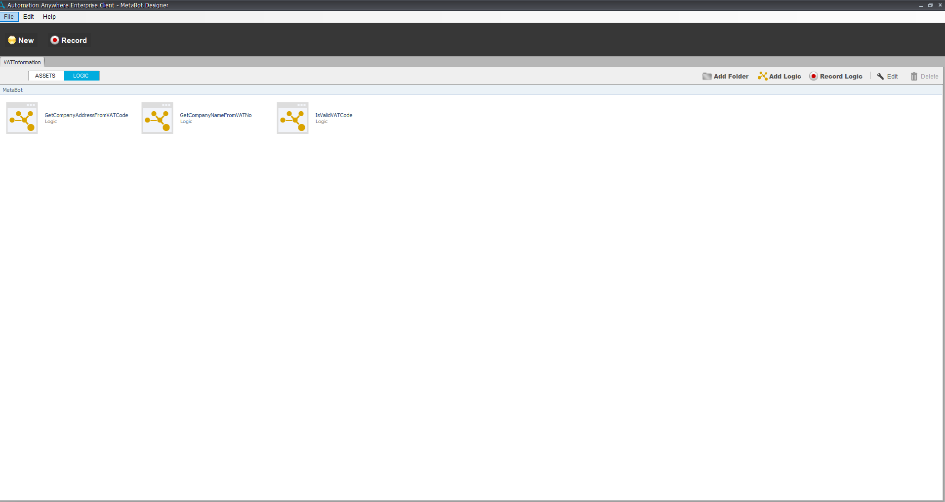Viewport: 945px width, 502px height.
Task: Switch to the ASSETS tab
Action: tap(46, 76)
